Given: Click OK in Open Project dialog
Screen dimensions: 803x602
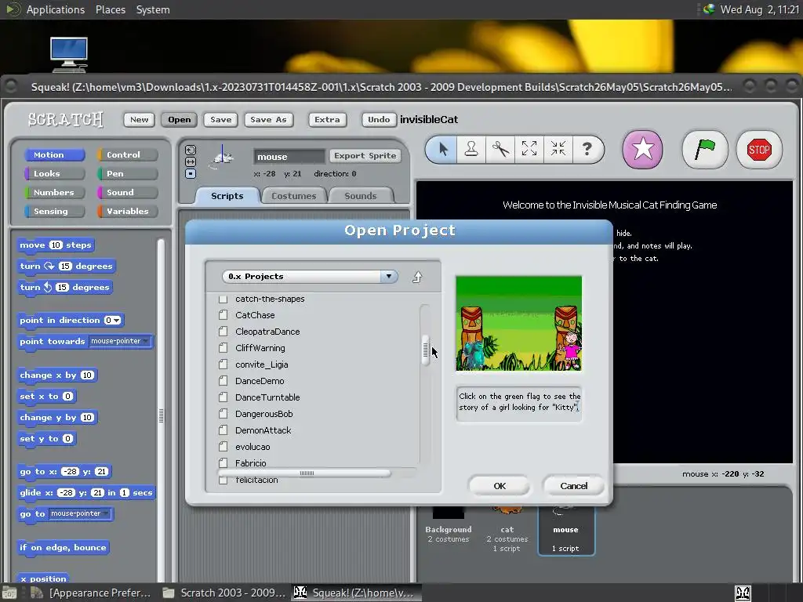Looking at the screenshot, I should click(x=500, y=486).
